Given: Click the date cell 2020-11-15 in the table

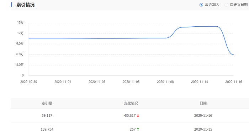Looking at the screenshot, I should (203, 129).
